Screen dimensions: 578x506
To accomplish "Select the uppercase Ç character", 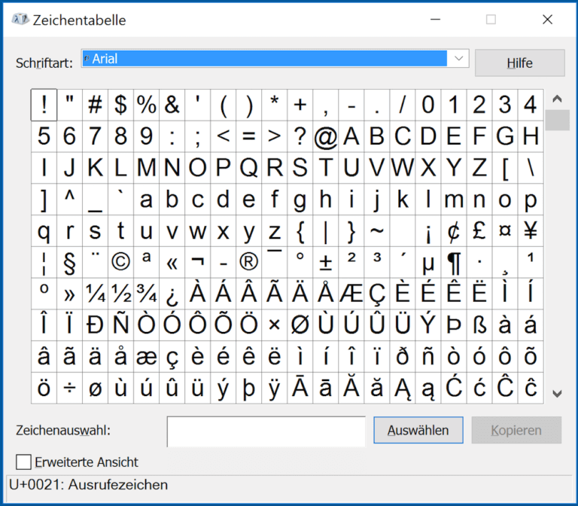I will [377, 294].
